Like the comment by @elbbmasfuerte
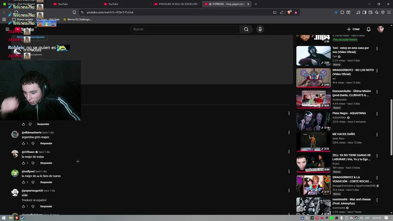This screenshot has width=393, height=221. click(x=23, y=143)
